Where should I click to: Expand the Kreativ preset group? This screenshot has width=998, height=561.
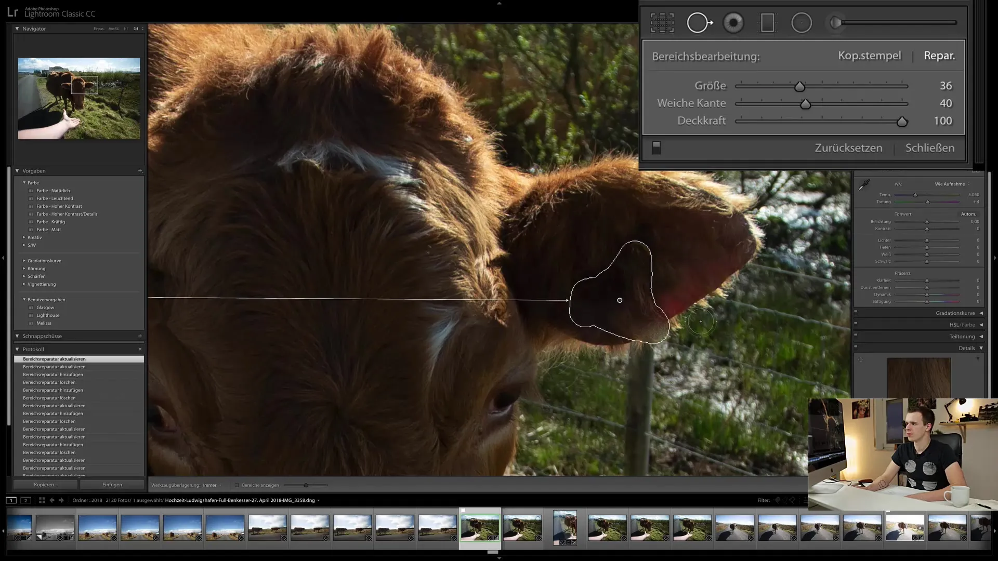24,237
